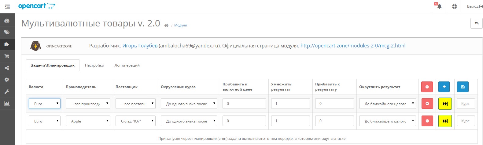483x145 pixels.
Task: Open the Склад "Юг" supplier dropdown
Action: tap(135, 121)
